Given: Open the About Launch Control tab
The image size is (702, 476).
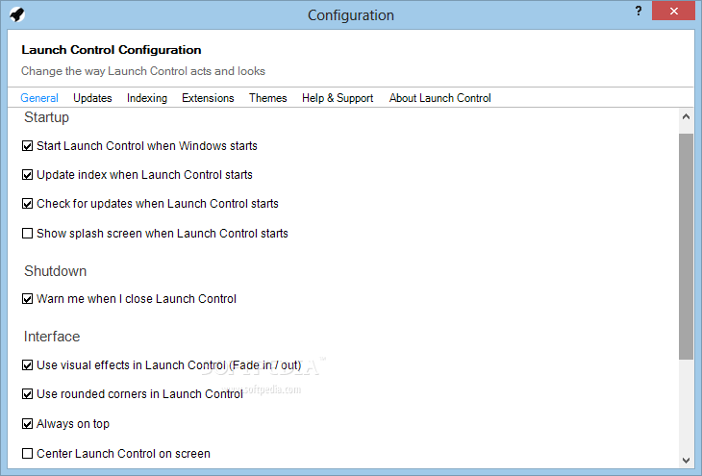Looking at the screenshot, I should coord(439,98).
